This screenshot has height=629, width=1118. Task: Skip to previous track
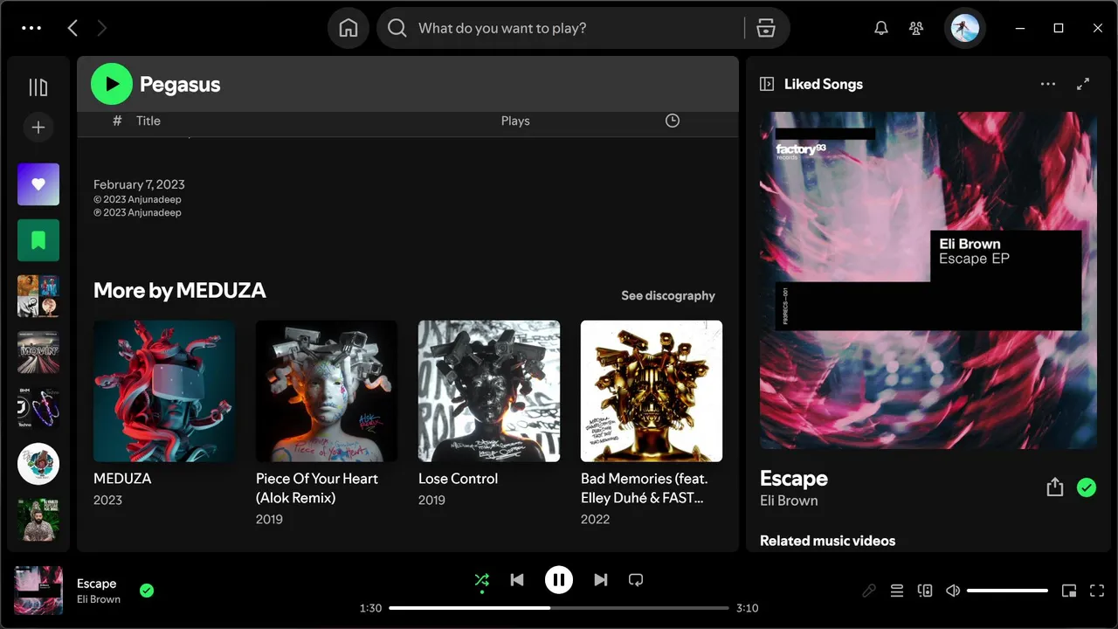[x=517, y=580]
